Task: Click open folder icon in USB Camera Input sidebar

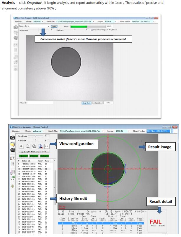Action: point(16,32)
